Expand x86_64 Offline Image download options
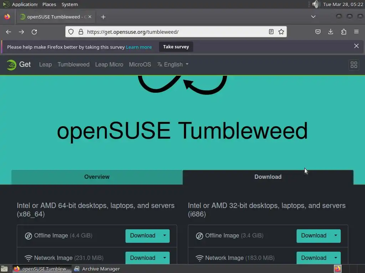365x273 pixels. [165, 236]
